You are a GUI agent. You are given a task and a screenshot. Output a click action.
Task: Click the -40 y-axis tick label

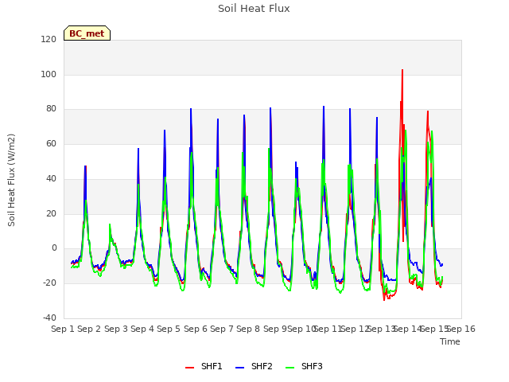click(49, 318)
